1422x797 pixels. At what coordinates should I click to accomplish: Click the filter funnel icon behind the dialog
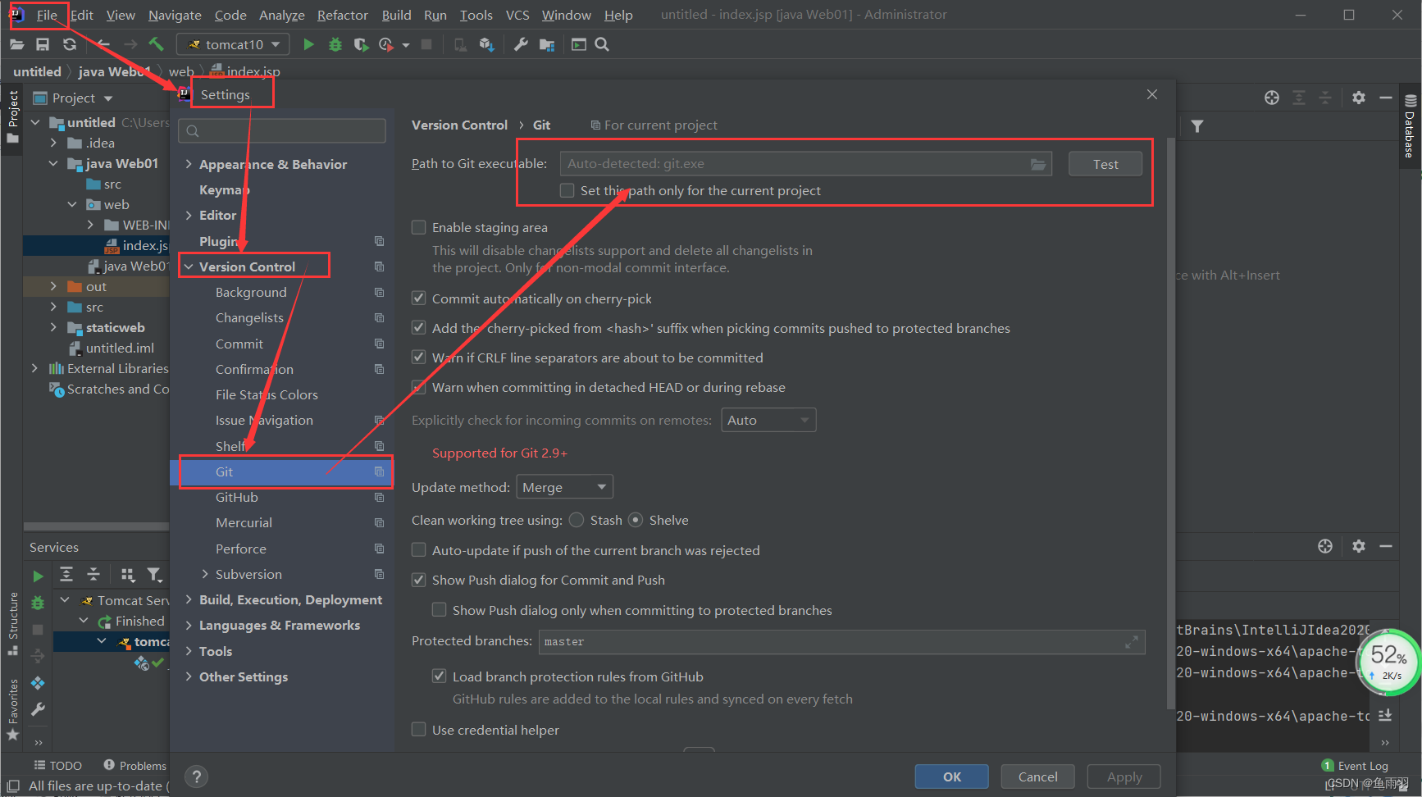point(1197,126)
